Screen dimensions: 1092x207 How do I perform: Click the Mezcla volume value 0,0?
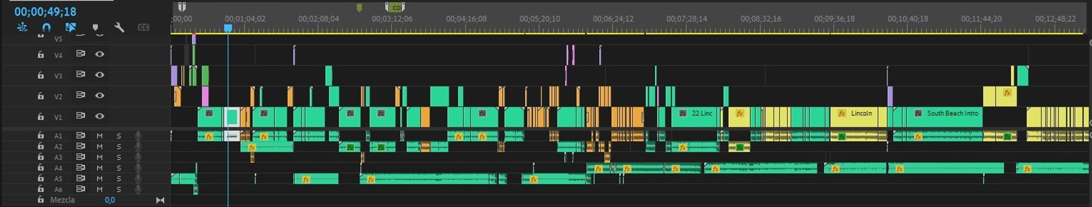(x=110, y=200)
